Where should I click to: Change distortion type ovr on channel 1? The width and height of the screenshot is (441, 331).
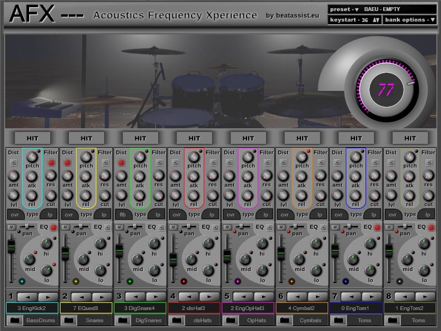[15, 214]
